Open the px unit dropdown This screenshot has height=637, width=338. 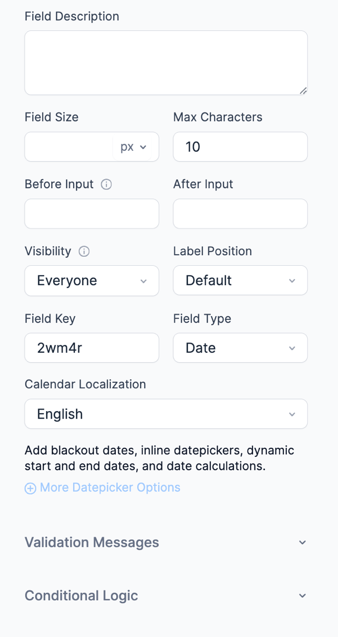point(134,147)
